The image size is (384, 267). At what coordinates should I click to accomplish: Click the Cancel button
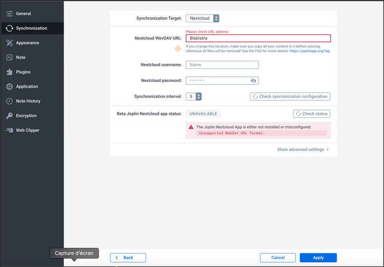tap(278, 258)
